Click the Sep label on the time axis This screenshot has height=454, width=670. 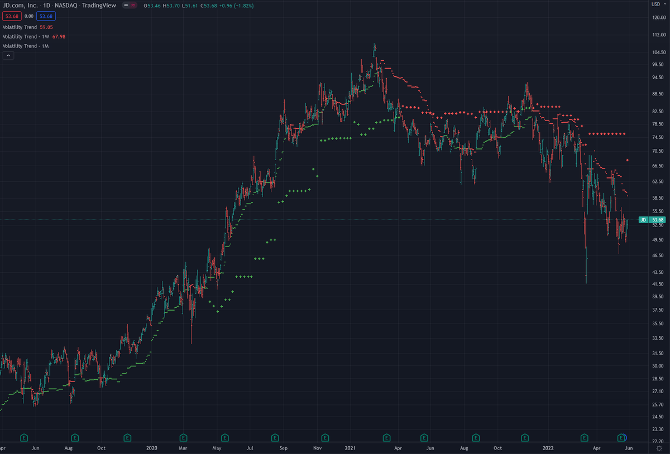[x=284, y=448]
